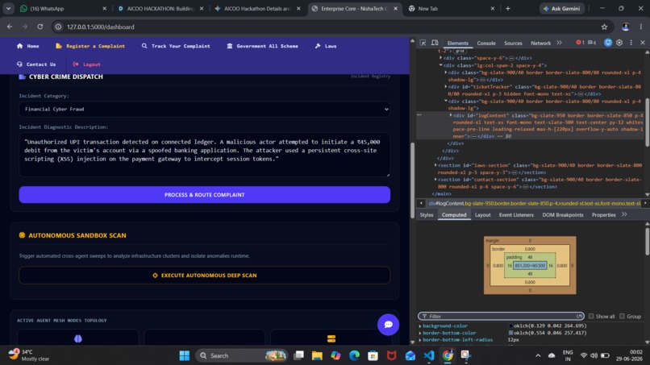Open the Home nav link
The width and height of the screenshot is (650, 365).
[27, 46]
